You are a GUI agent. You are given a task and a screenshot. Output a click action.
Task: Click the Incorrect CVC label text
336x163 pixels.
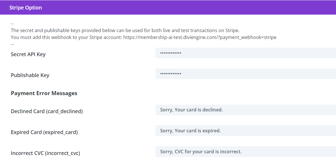tap(27, 153)
